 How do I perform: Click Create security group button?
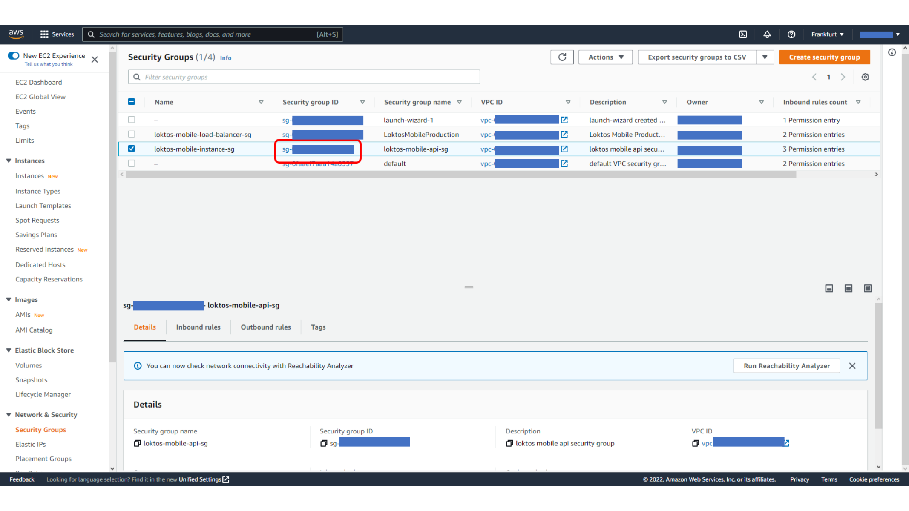coord(824,57)
